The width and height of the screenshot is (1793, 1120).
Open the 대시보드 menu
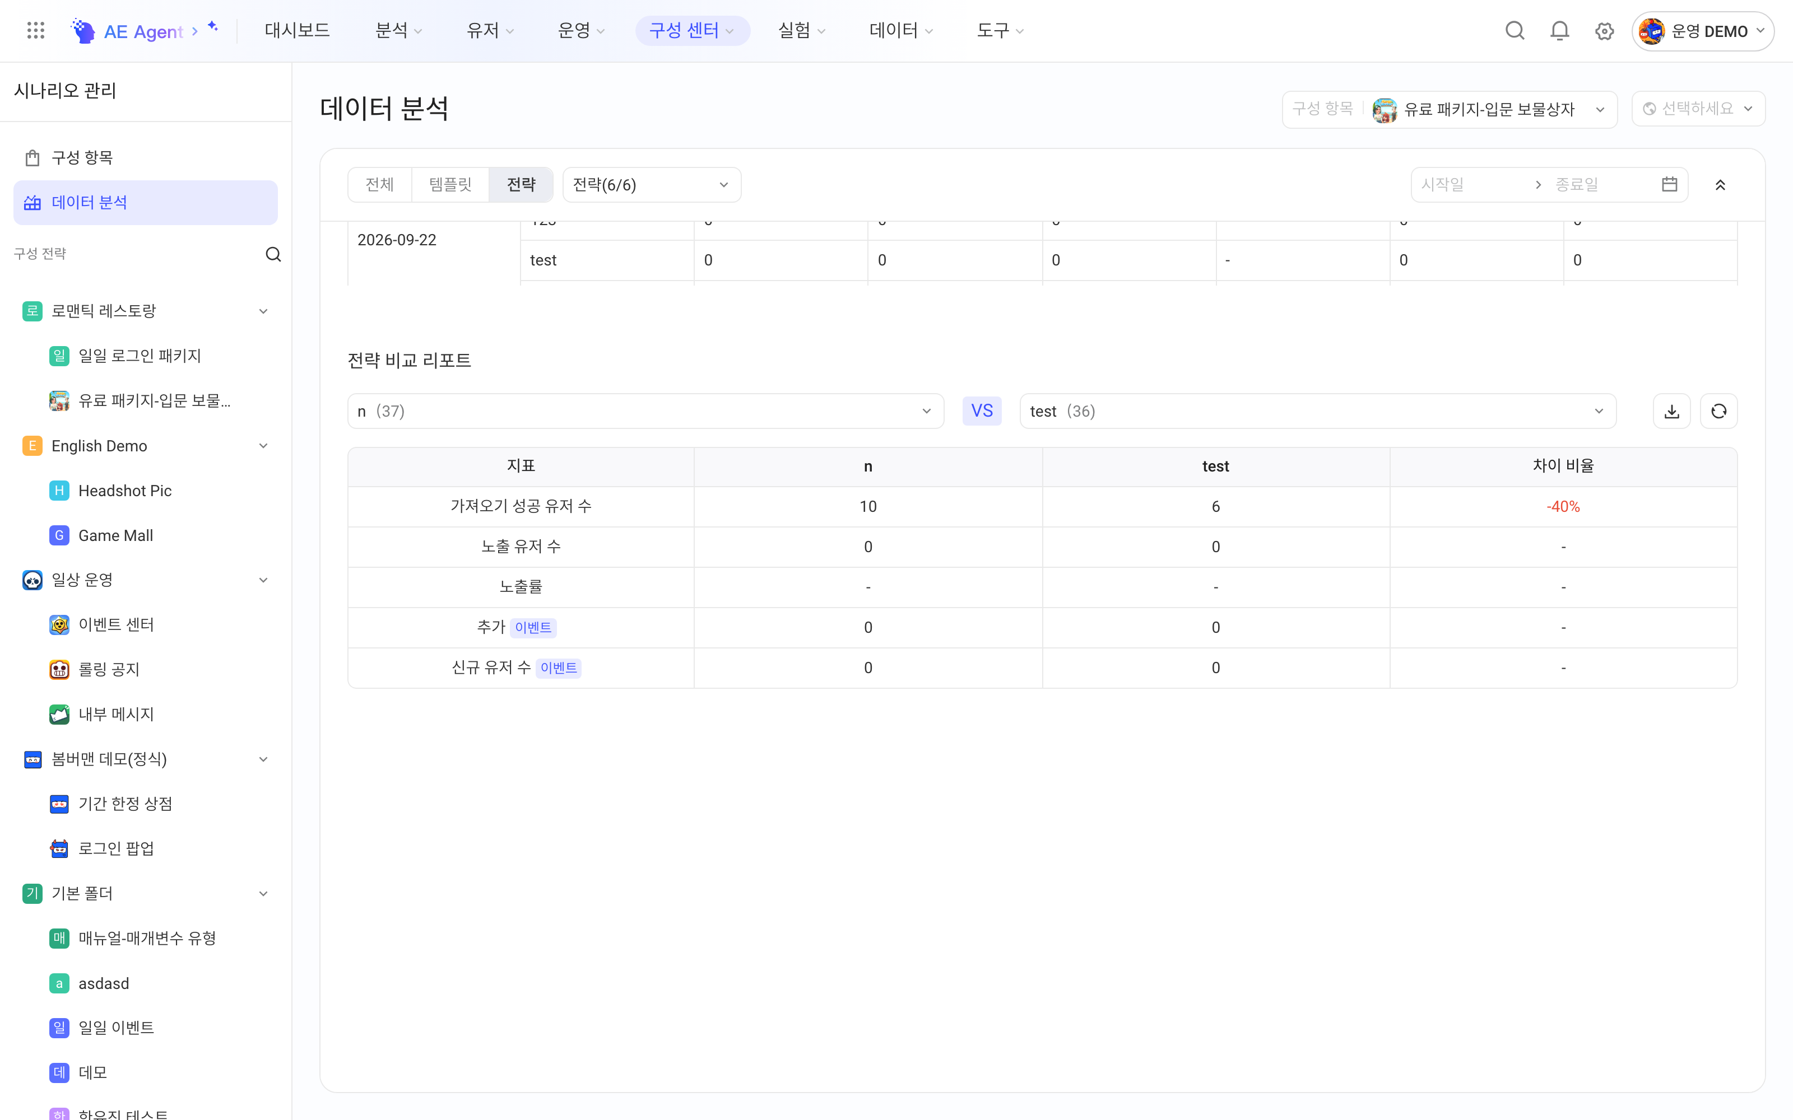[x=297, y=30]
